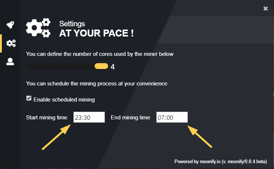Open the user account icon in sidebar
This screenshot has height=169, width=274.
tap(10, 61)
